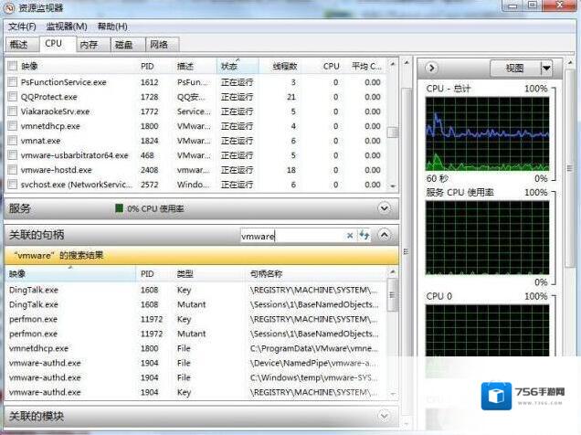Screen dimensions: 581x435
Task: Switch to the 网络 tab
Action: click(x=158, y=44)
